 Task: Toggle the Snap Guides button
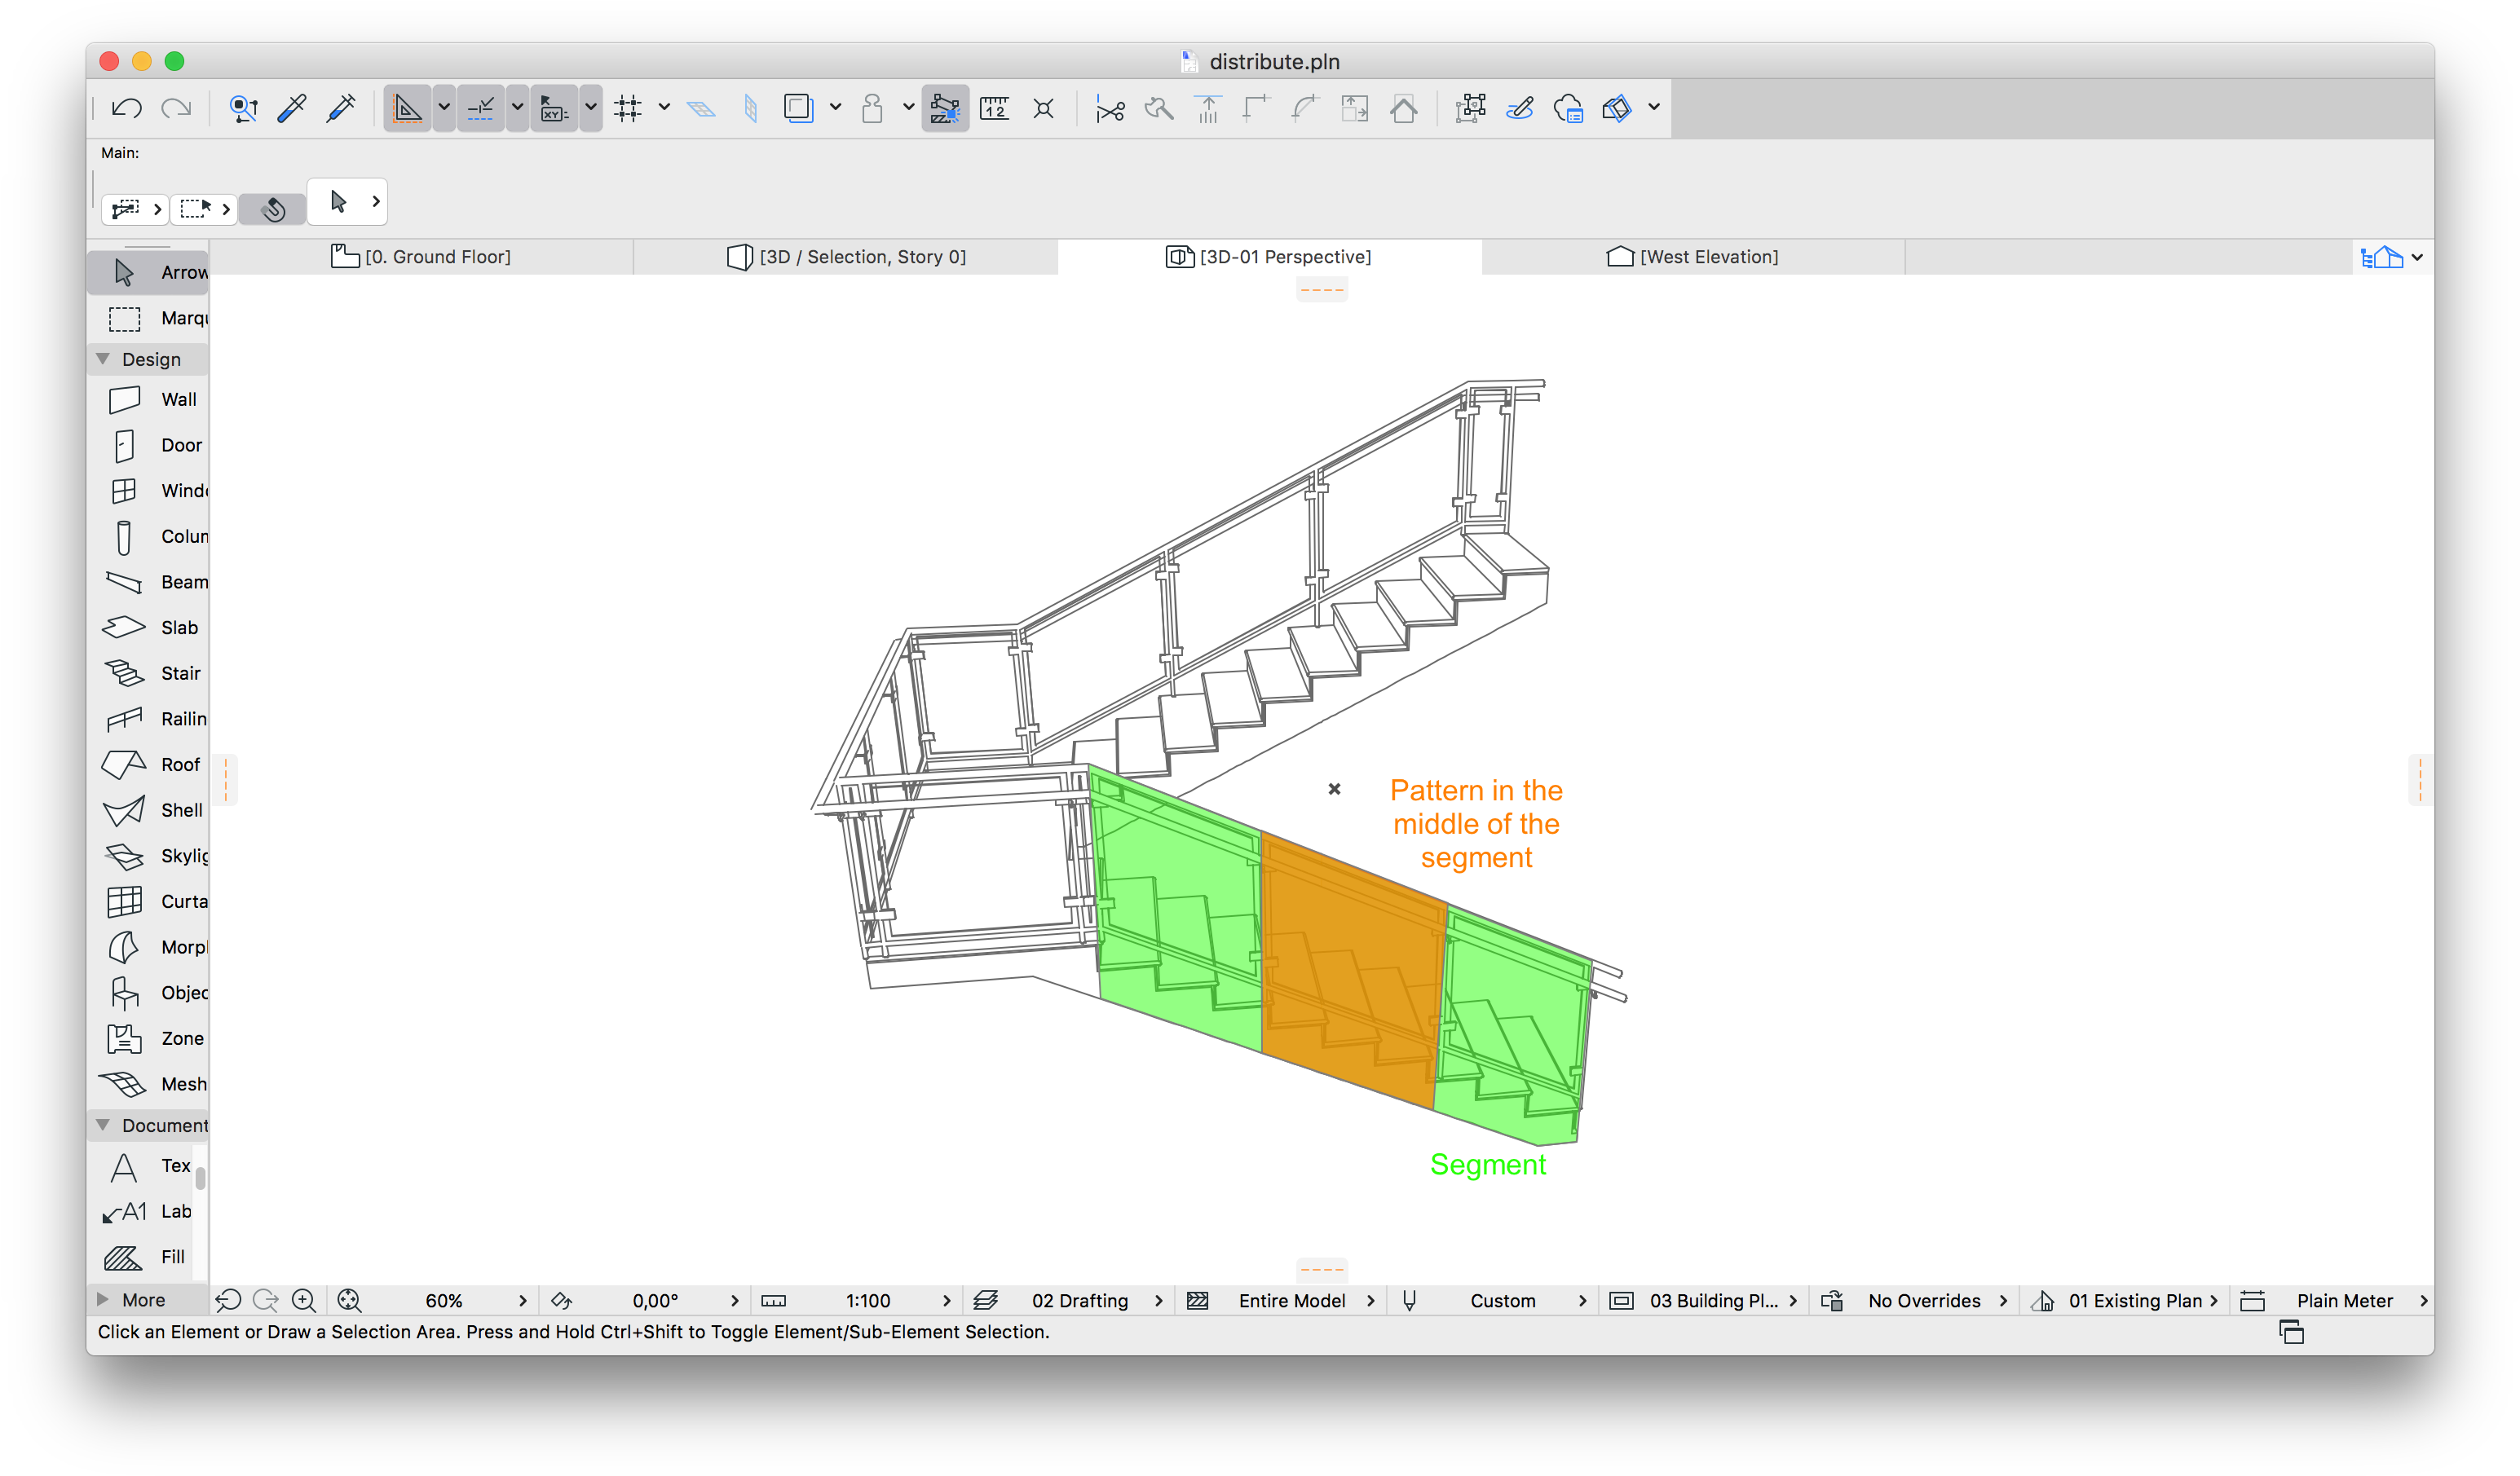click(481, 108)
